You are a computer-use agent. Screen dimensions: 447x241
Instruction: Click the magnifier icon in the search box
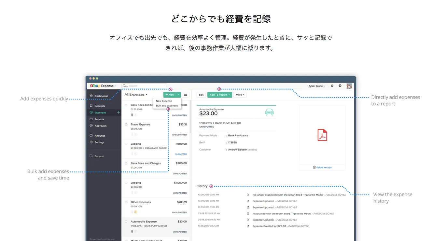124,86
